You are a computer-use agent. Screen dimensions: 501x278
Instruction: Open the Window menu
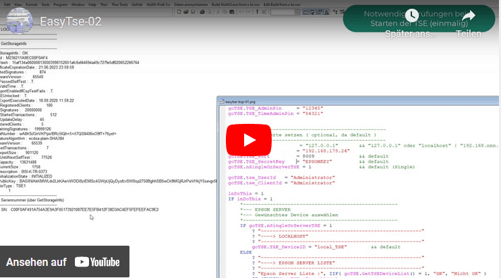tap(78, 5)
